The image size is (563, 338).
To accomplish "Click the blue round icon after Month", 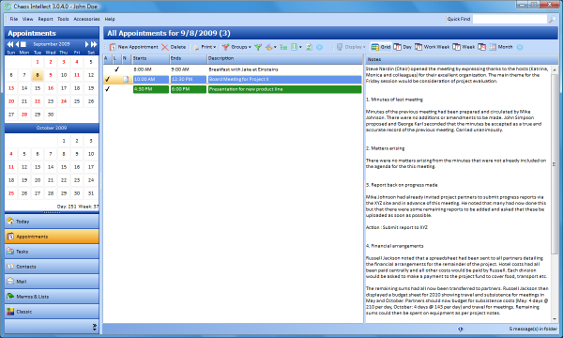I will (x=520, y=47).
